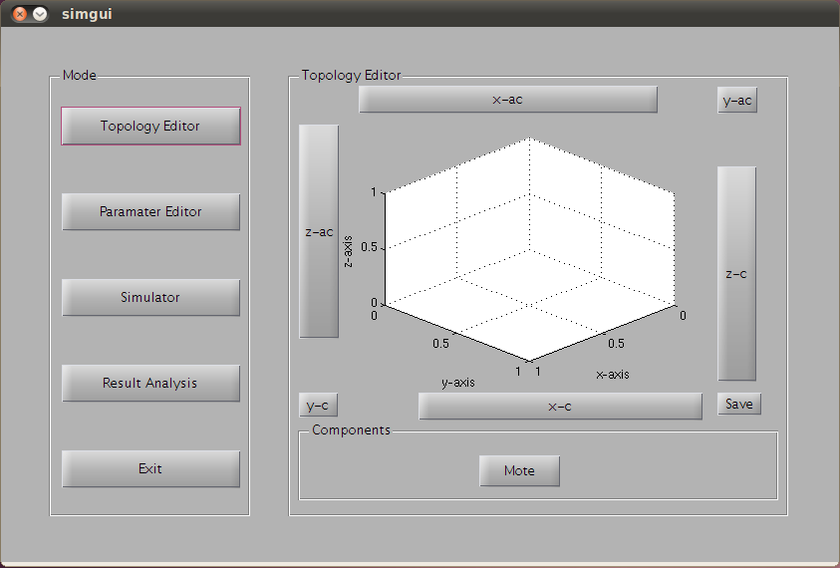Open the Topology Editor mode
Screen dimensions: 840x568
point(150,127)
